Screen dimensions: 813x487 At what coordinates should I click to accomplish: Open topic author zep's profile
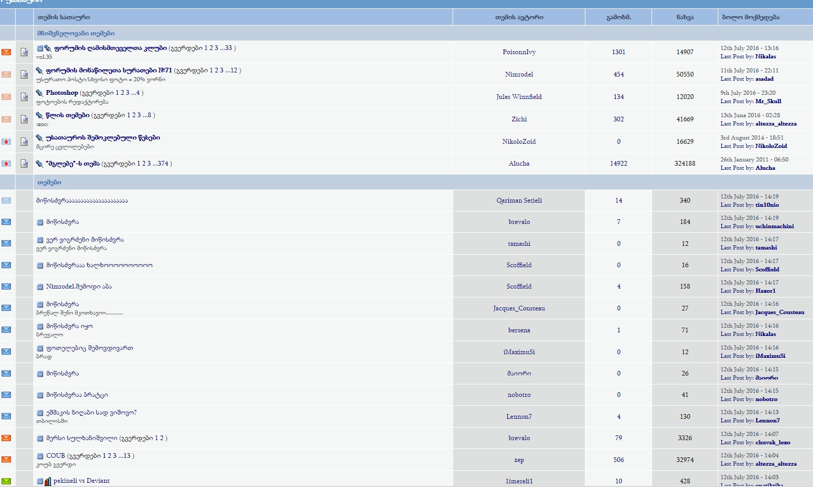click(x=519, y=460)
